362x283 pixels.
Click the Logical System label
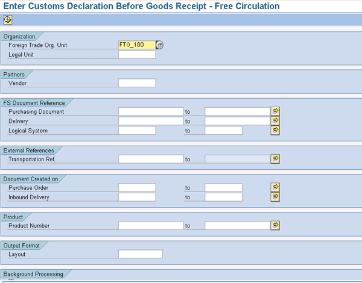point(28,131)
